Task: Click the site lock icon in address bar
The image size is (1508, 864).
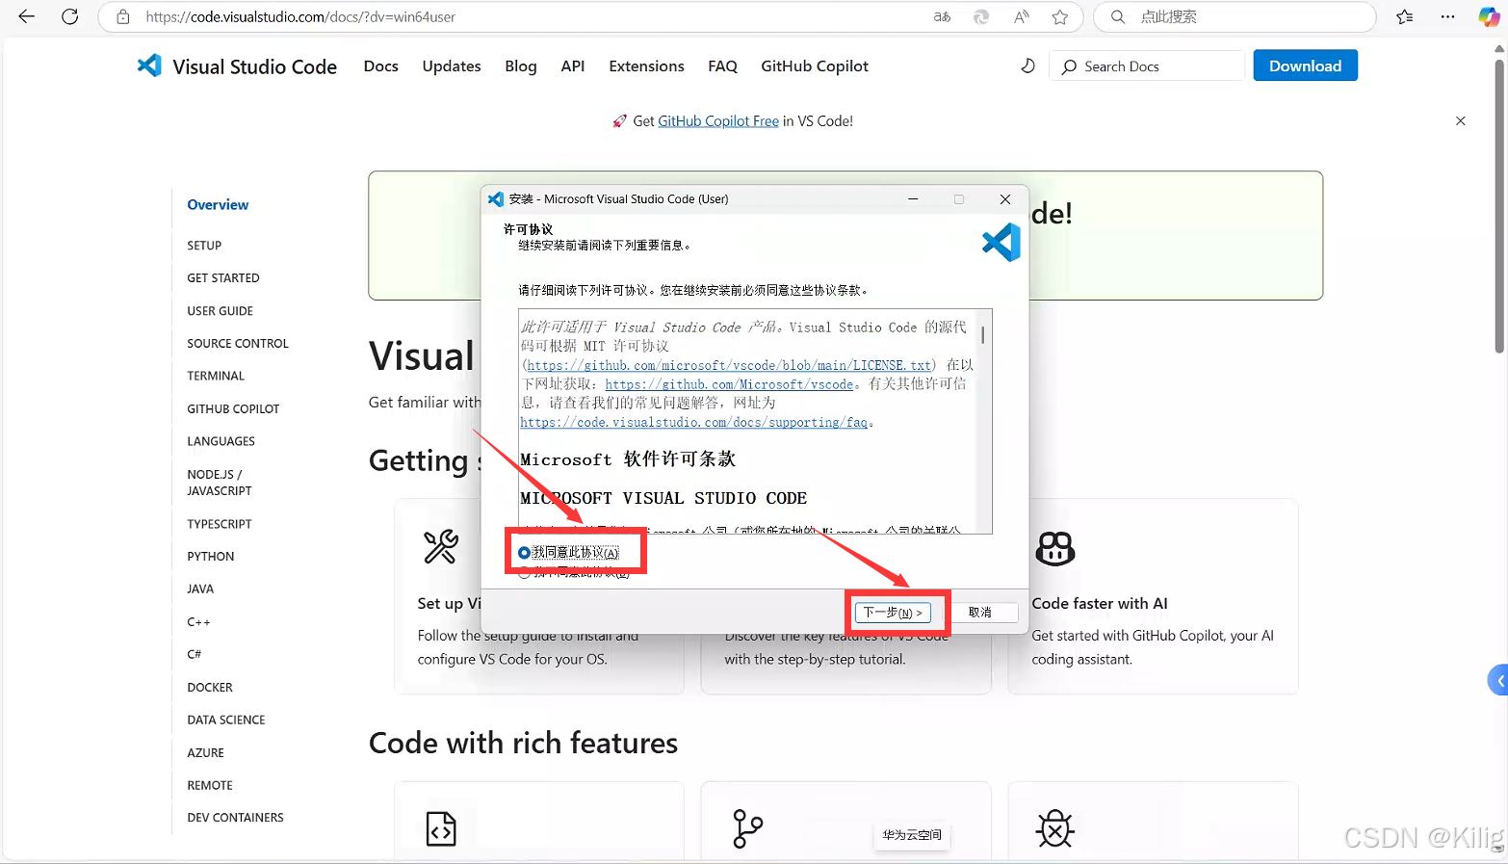Action: coord(123,16)
